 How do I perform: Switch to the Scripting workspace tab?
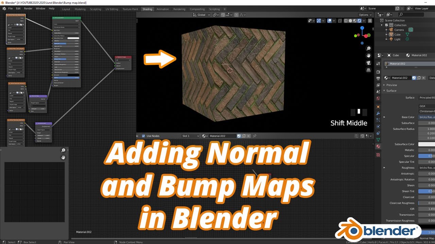click(214, 9)
